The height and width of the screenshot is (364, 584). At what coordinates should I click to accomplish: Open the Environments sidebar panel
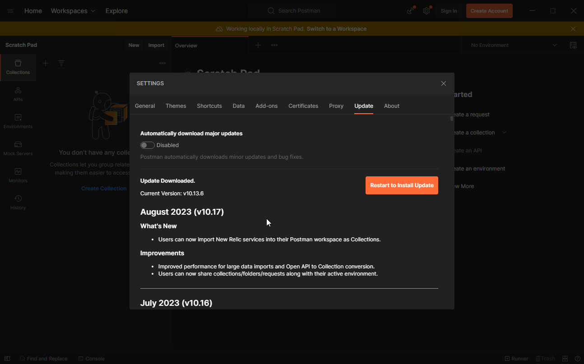[18, 121]
